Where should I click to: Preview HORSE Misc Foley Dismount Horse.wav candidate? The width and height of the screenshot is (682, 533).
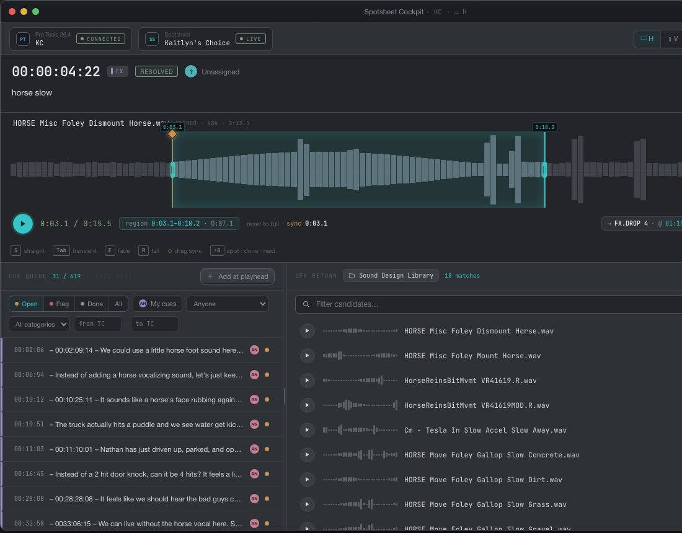[x=307, y=331]
